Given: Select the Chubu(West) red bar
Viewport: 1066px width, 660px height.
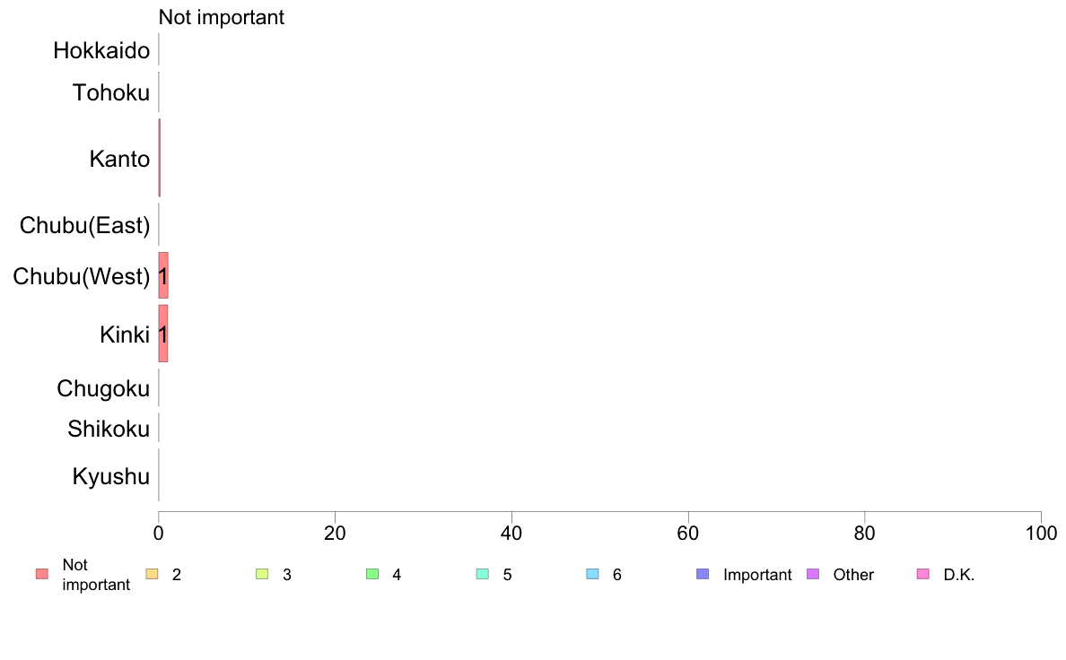Looking at the screenshot, I should [x=163, y=275].
